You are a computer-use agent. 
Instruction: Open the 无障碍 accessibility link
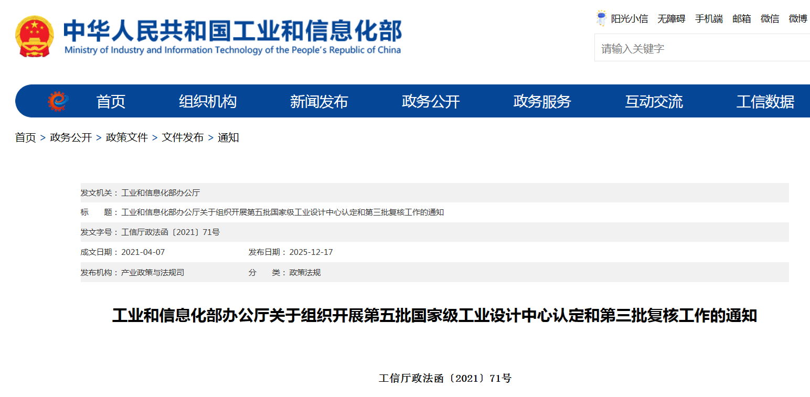672,19
